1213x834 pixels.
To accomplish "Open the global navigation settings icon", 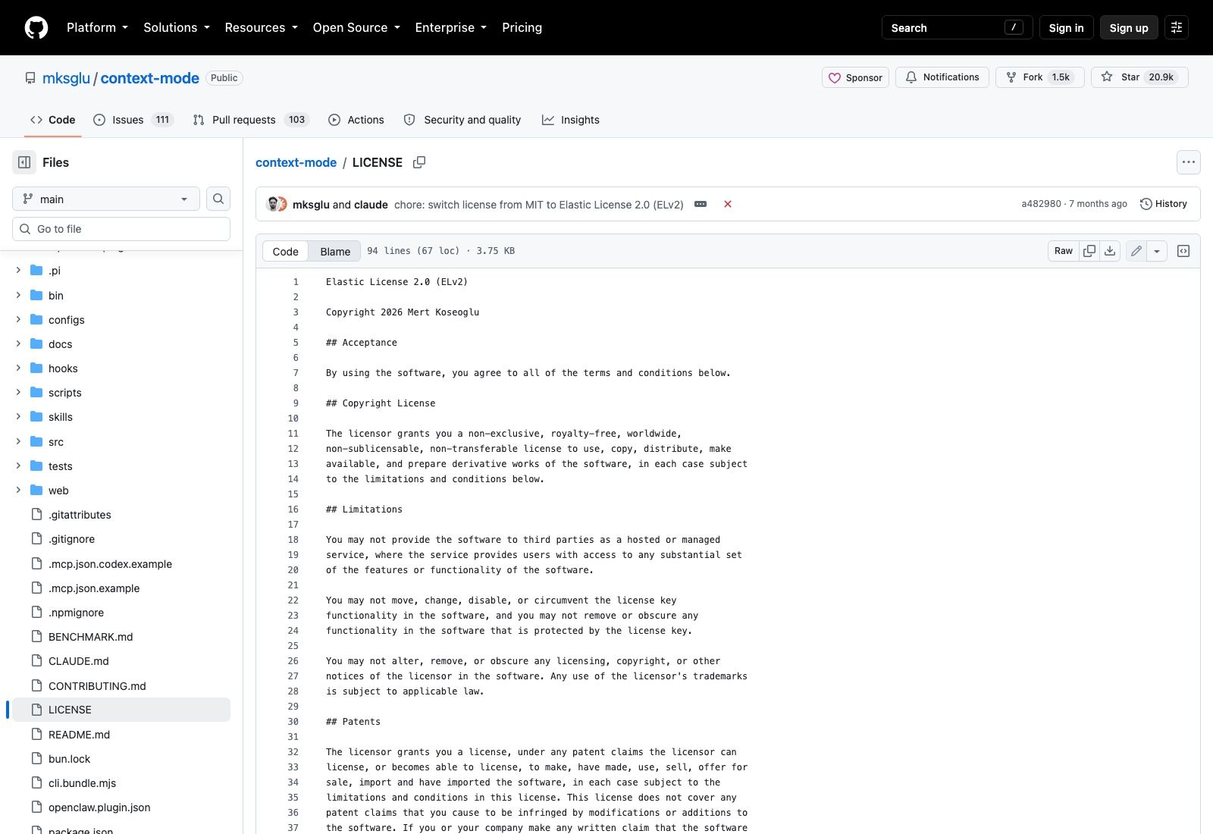I will coord(1177,27).
